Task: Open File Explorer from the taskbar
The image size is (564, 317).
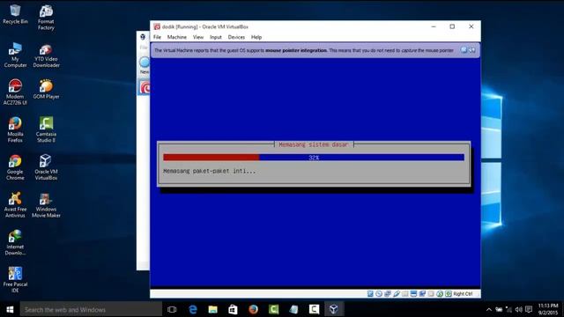Action: [213, 309]
